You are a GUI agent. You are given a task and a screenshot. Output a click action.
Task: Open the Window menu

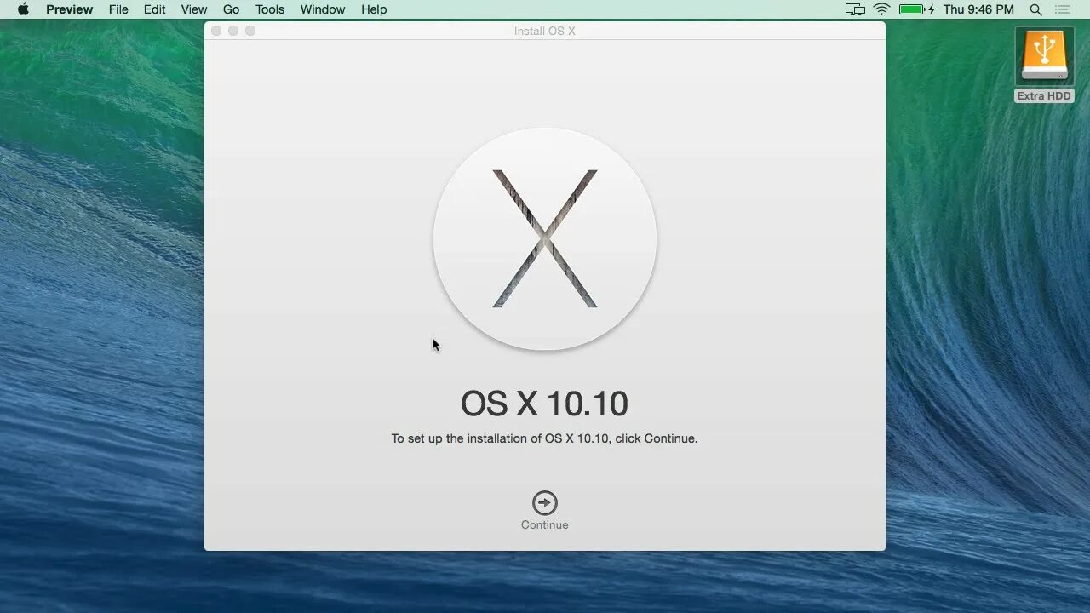click(323, 9)
